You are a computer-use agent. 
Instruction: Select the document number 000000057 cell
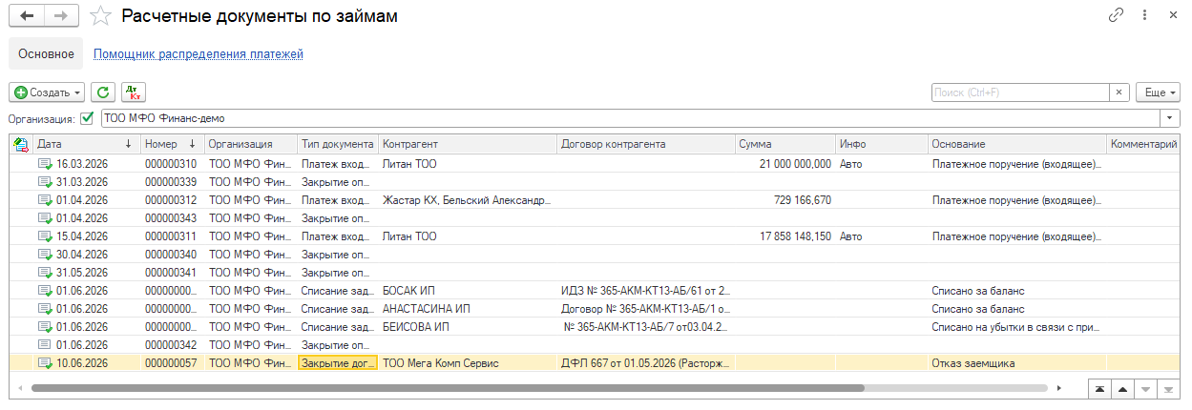click(173, 363)
